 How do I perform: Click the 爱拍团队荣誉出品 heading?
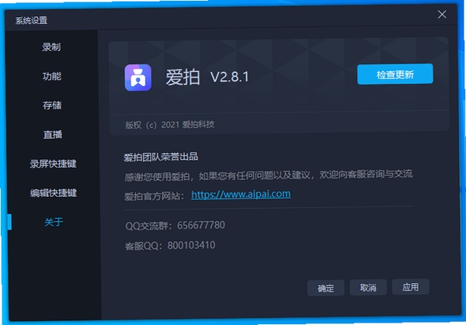[x=161, y=157]
